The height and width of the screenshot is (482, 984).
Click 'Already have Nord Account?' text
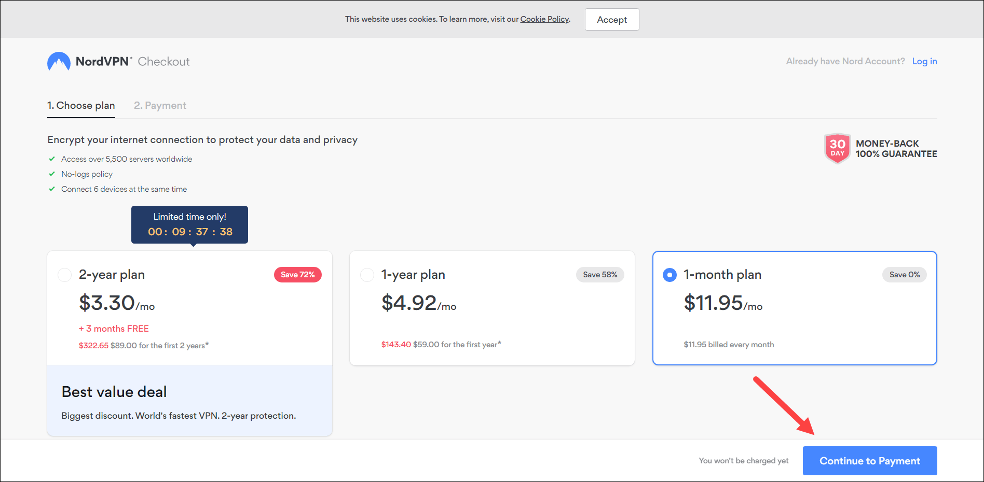tap(845, 61)
